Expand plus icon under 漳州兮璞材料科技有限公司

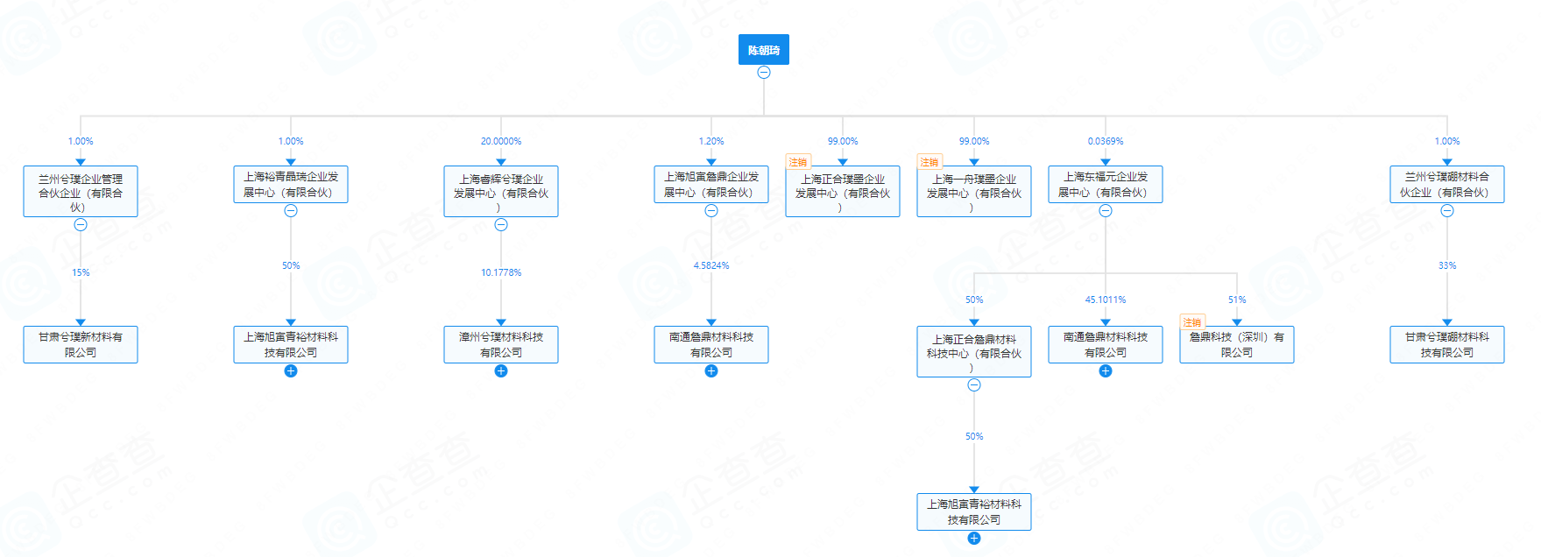[x=501, y=371]
